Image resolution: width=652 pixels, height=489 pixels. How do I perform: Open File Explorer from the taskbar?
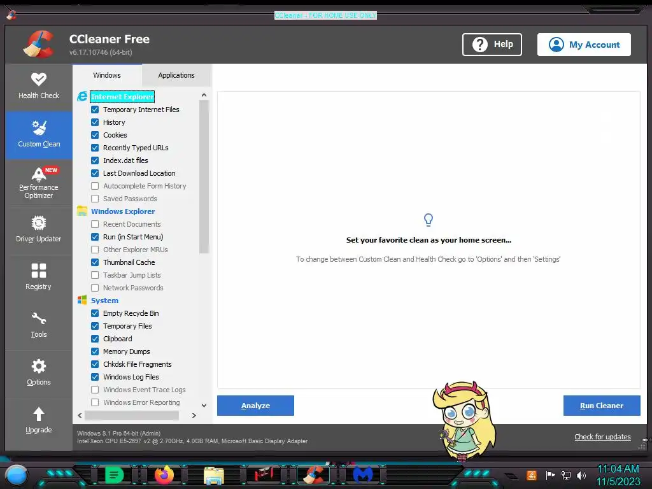click(214, 475)
